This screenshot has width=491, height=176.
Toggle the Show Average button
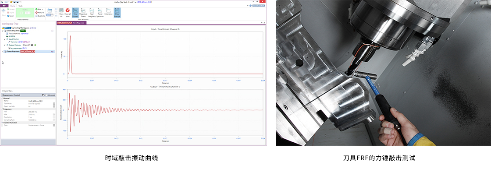[x=117, y=12]
